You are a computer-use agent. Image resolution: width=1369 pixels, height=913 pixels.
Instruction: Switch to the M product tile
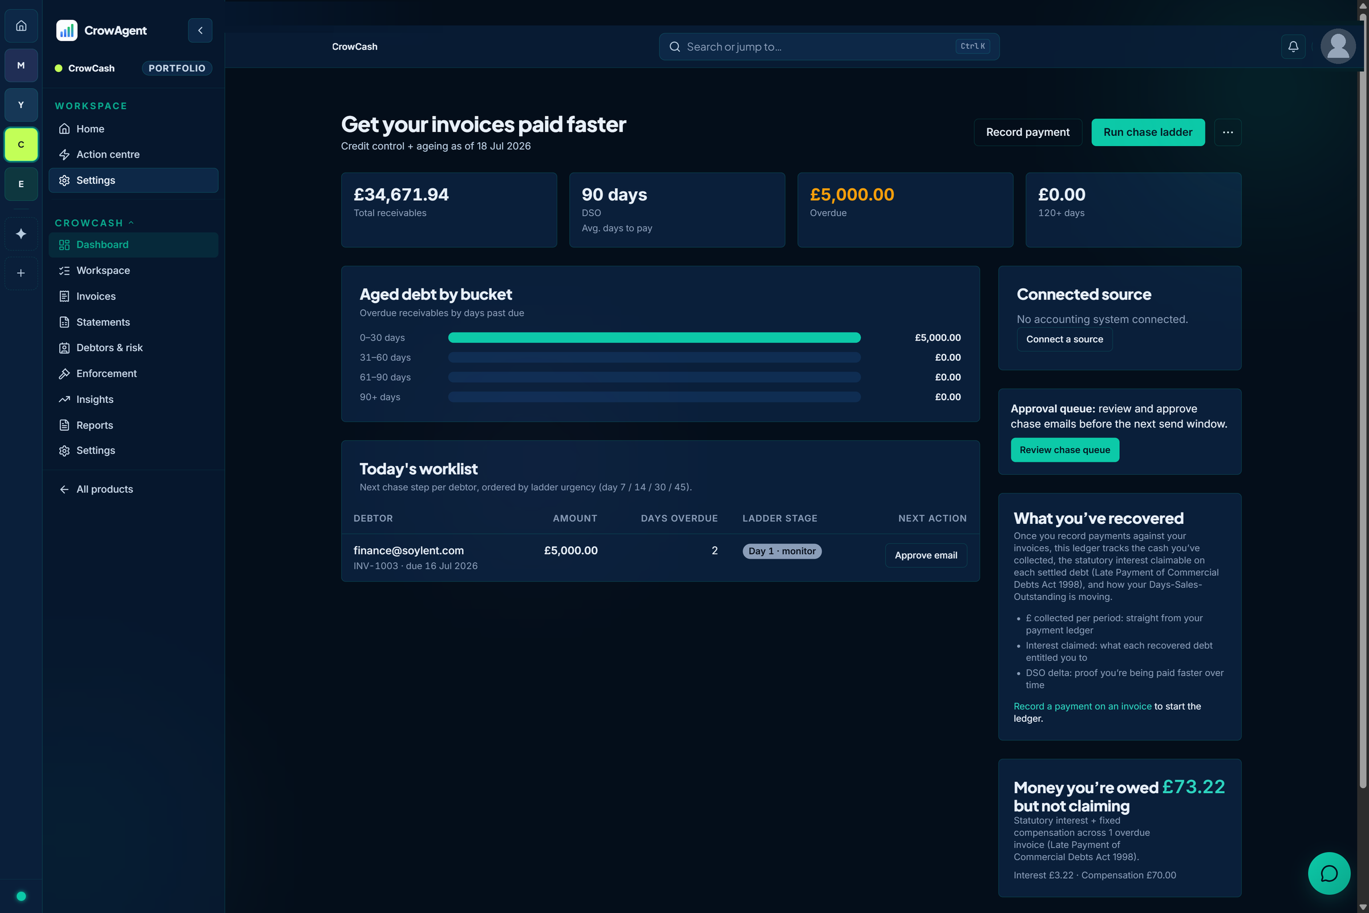click(x=21, y=65)
